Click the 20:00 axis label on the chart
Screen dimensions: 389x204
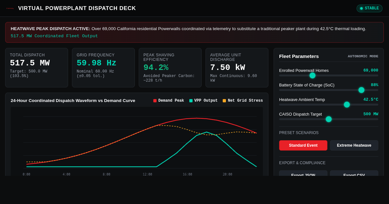tap(228, 174)
